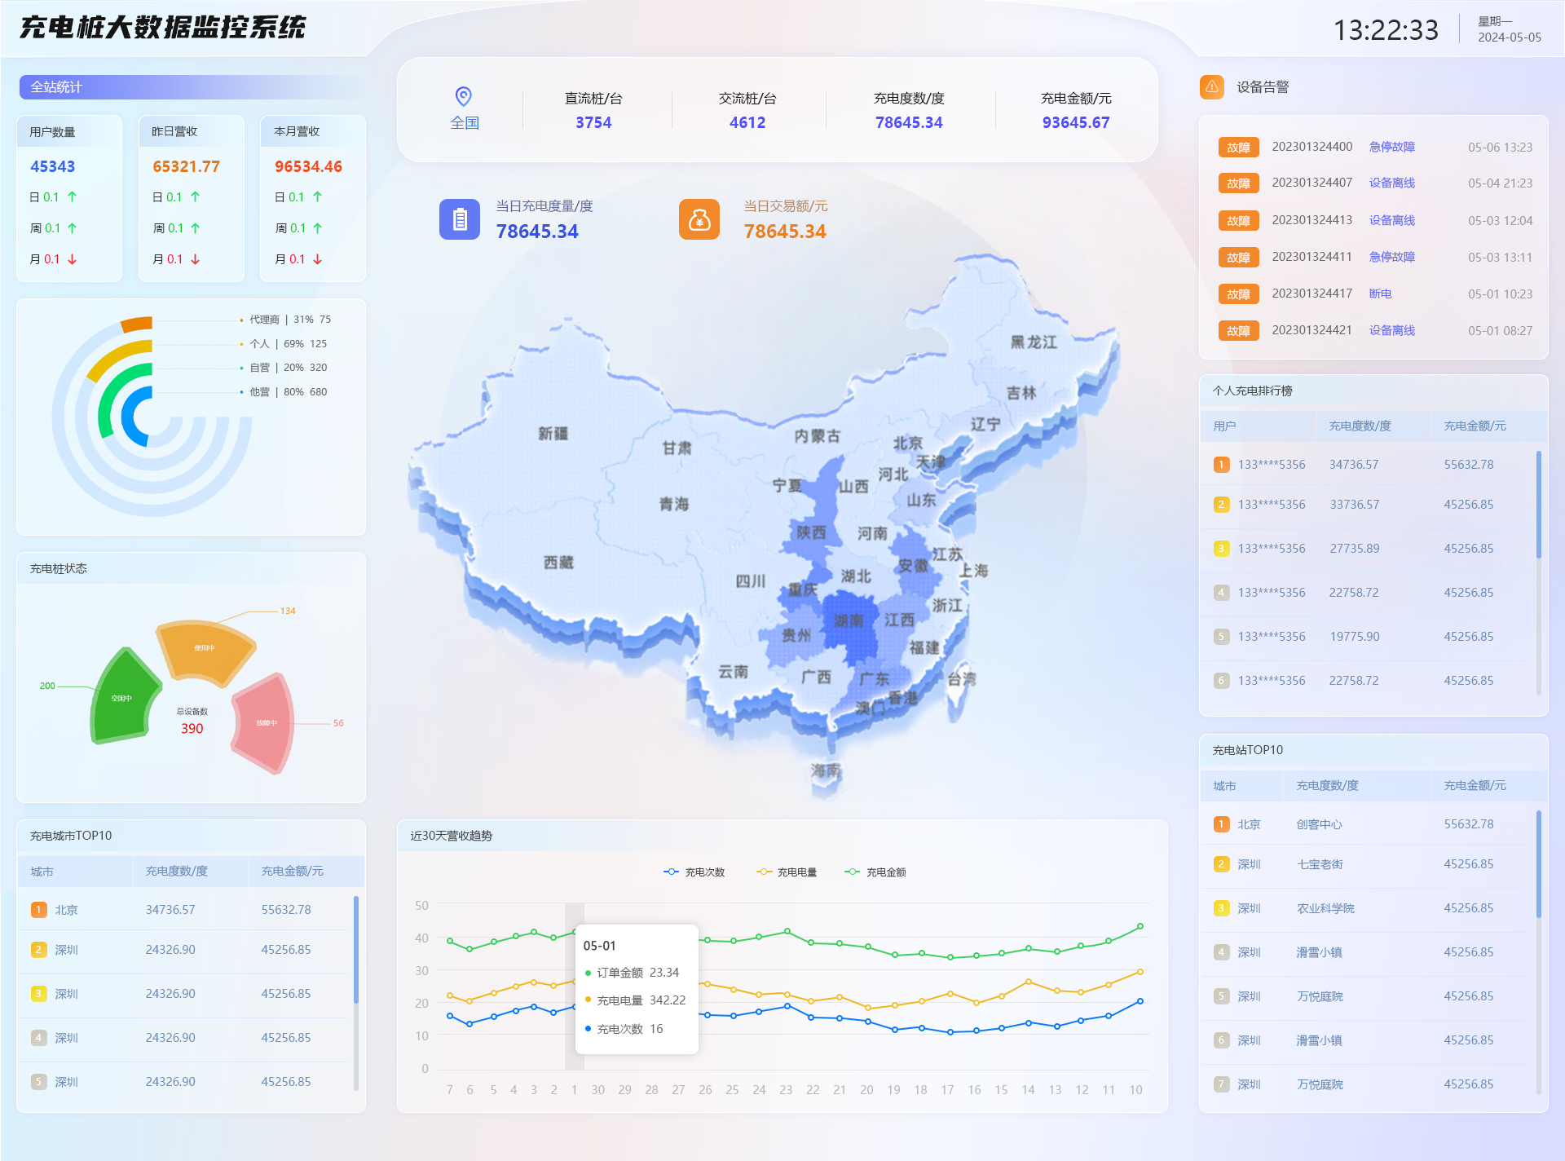Open the 断电 alarm link

[x=1380, y=294]
